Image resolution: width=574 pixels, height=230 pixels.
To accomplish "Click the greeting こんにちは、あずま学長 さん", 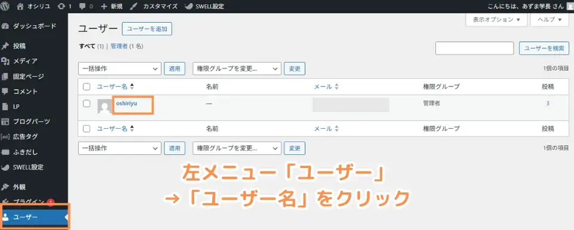I will tap(526, 6).
